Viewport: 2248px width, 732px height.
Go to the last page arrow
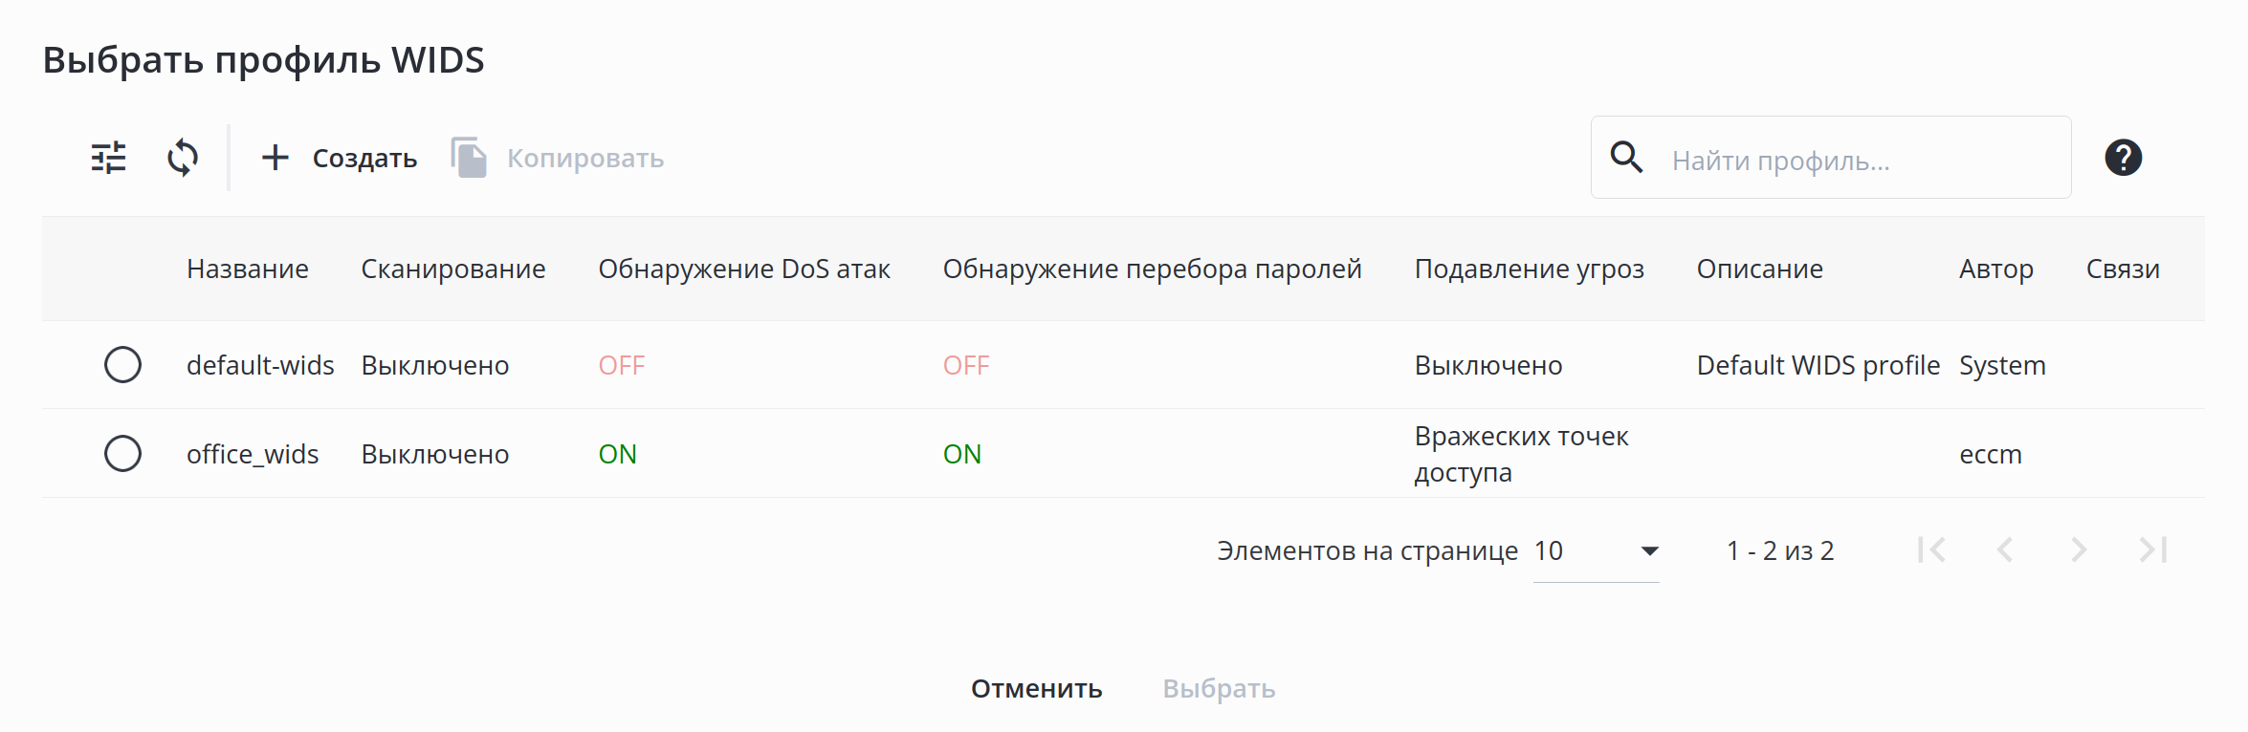(x=2153, y=550)
